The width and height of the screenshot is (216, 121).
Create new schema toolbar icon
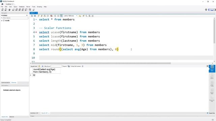[x=13, y=10]
